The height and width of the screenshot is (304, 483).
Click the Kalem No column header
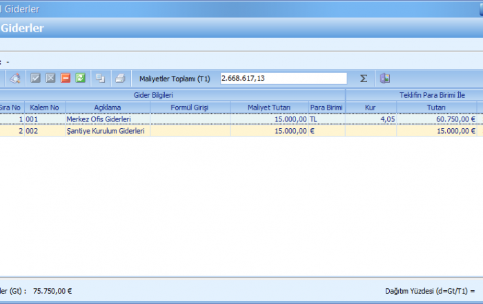click(44, 108)
